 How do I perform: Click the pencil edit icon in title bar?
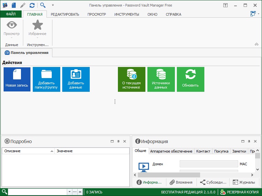pyautogui.click(x=23, y=5)
